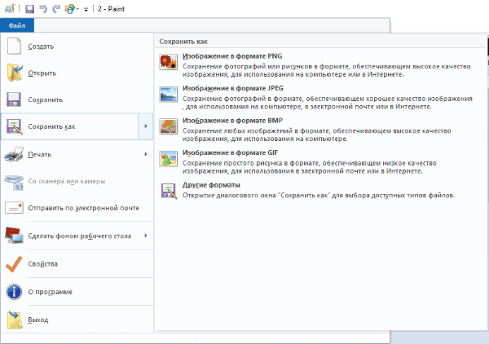Choose Отправить по электронной почте
This screenshot has width=489, height=344.
coord(77,208)
